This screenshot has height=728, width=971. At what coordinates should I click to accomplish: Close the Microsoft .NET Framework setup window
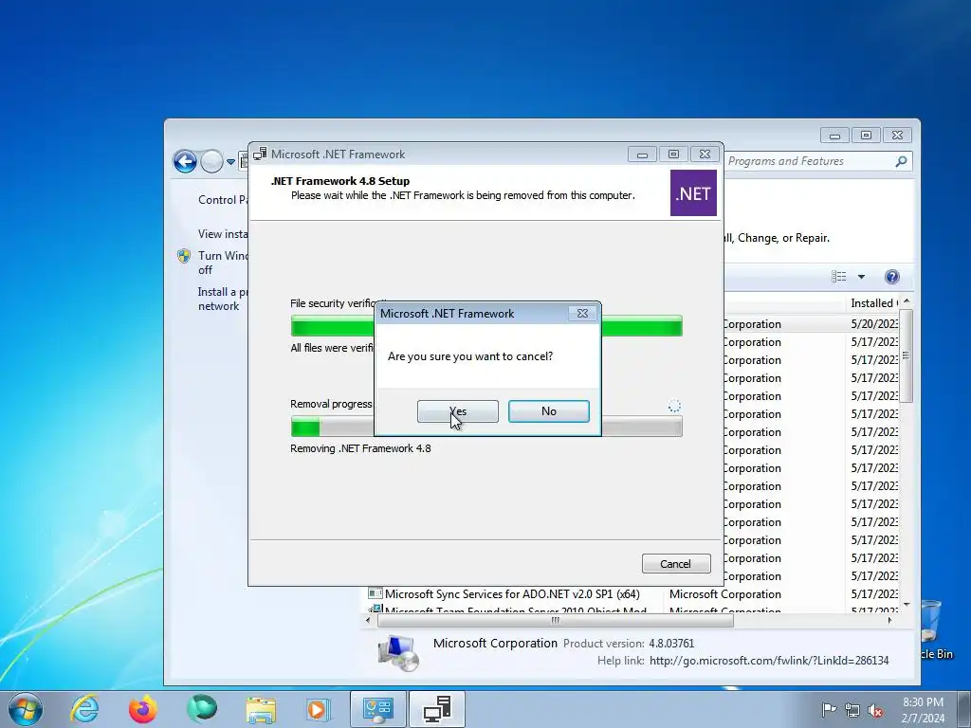[x=705, y=155]
